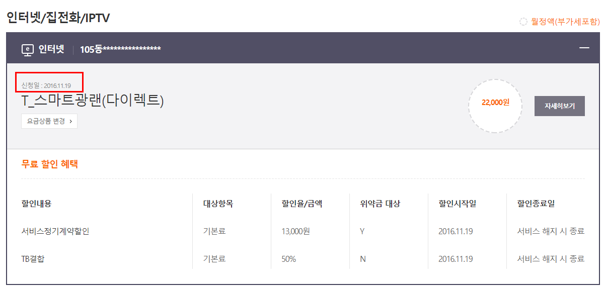The height and width of the screenshot is (288, 603).
Task: Select the 무료 할인 혜택 heading
Action: point(49,164)
